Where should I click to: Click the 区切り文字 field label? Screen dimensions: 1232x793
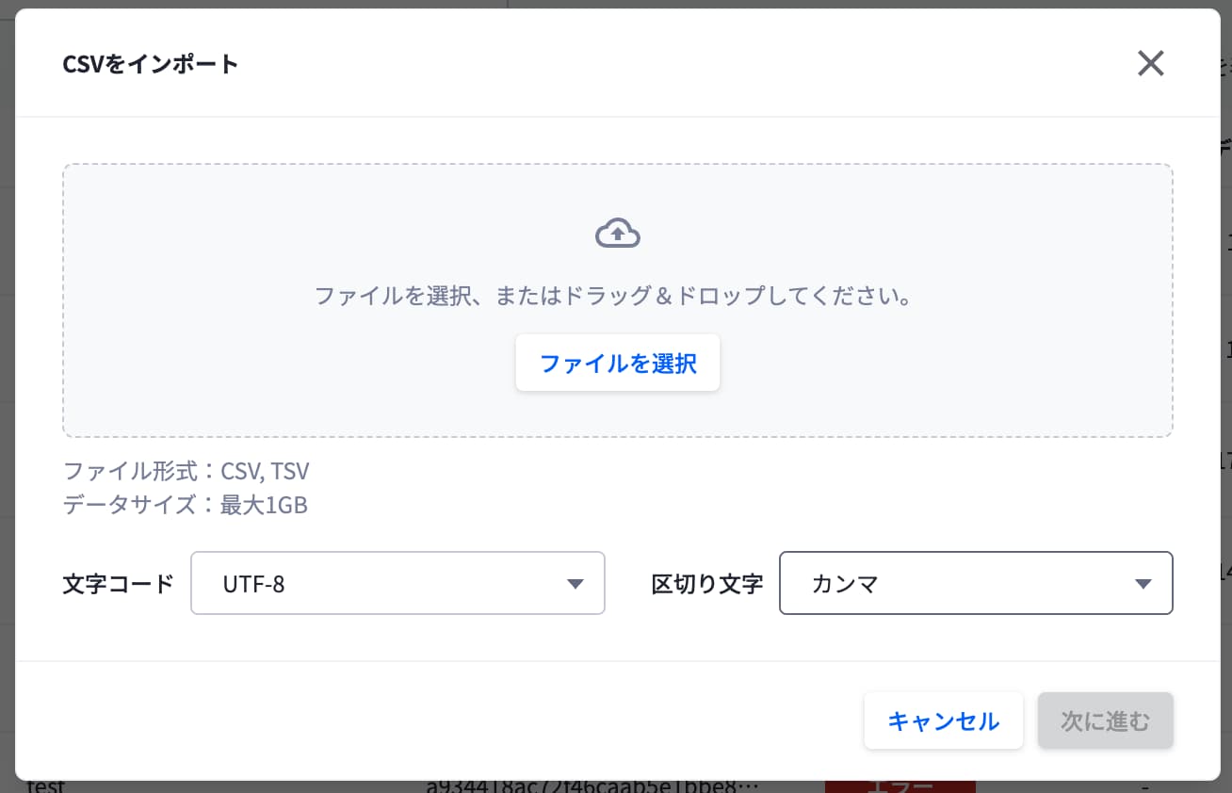[x=707, y=584]
